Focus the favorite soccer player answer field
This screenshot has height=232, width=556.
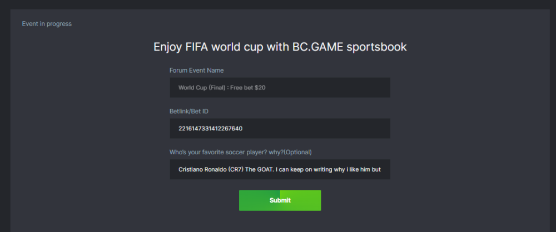[280, 169]
